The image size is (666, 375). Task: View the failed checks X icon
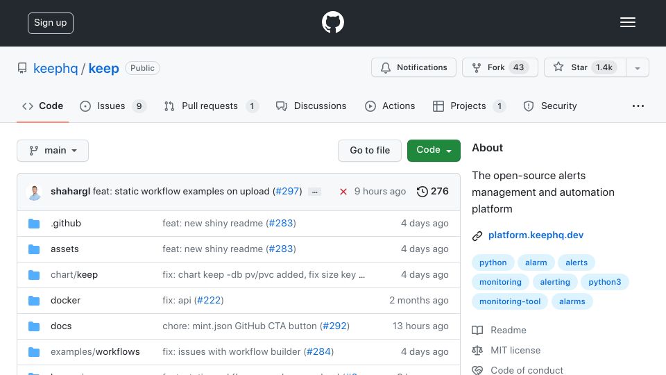coord(343,192)
